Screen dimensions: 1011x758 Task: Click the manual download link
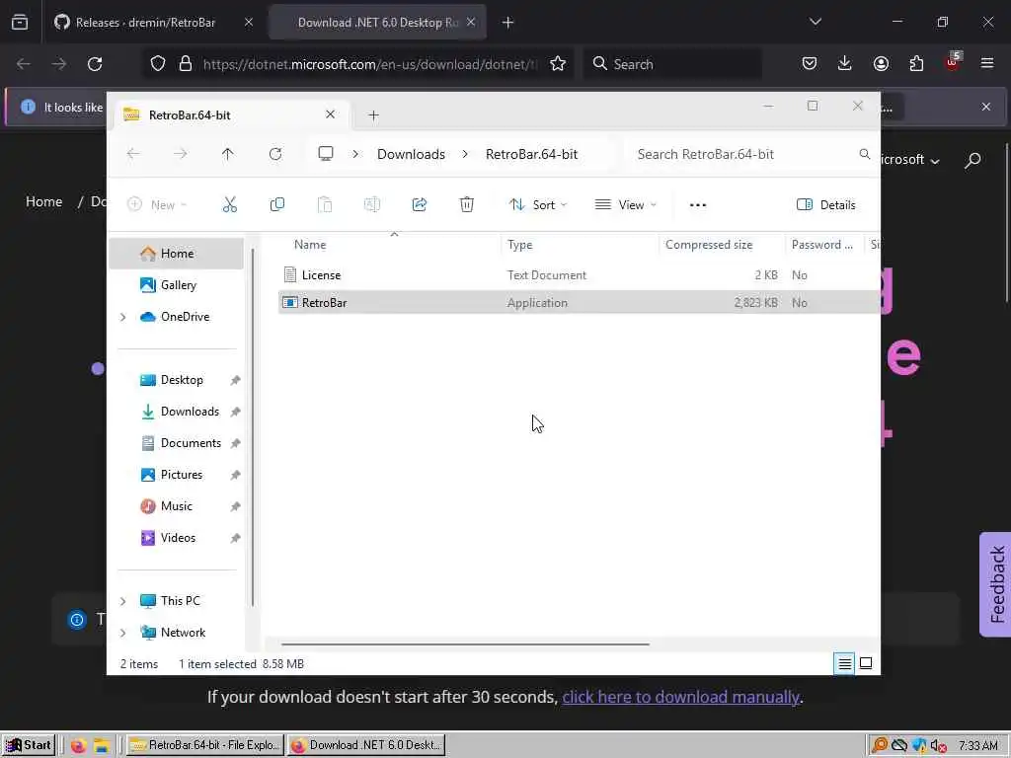click(x=681, y=697)
